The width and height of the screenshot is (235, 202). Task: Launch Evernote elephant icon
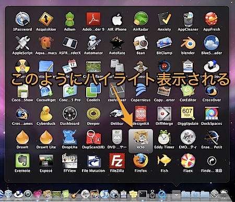point(22,161)
